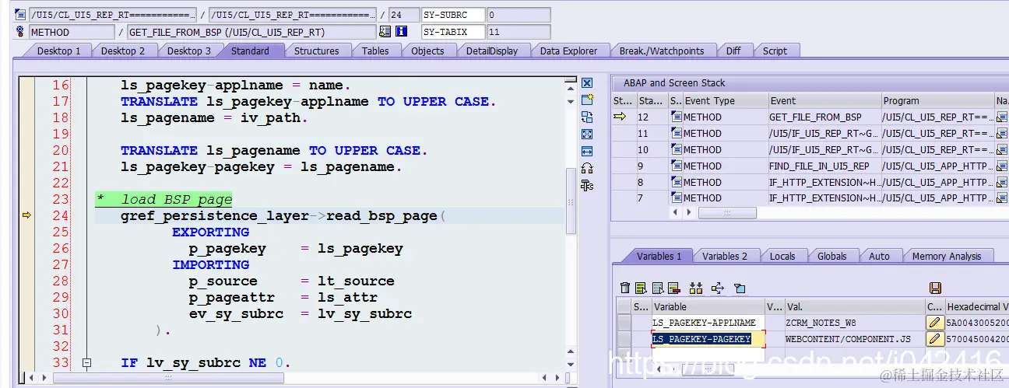Open the Diff tab
This screenshot has width=1009, height=388.
click(x=733, y=51)
